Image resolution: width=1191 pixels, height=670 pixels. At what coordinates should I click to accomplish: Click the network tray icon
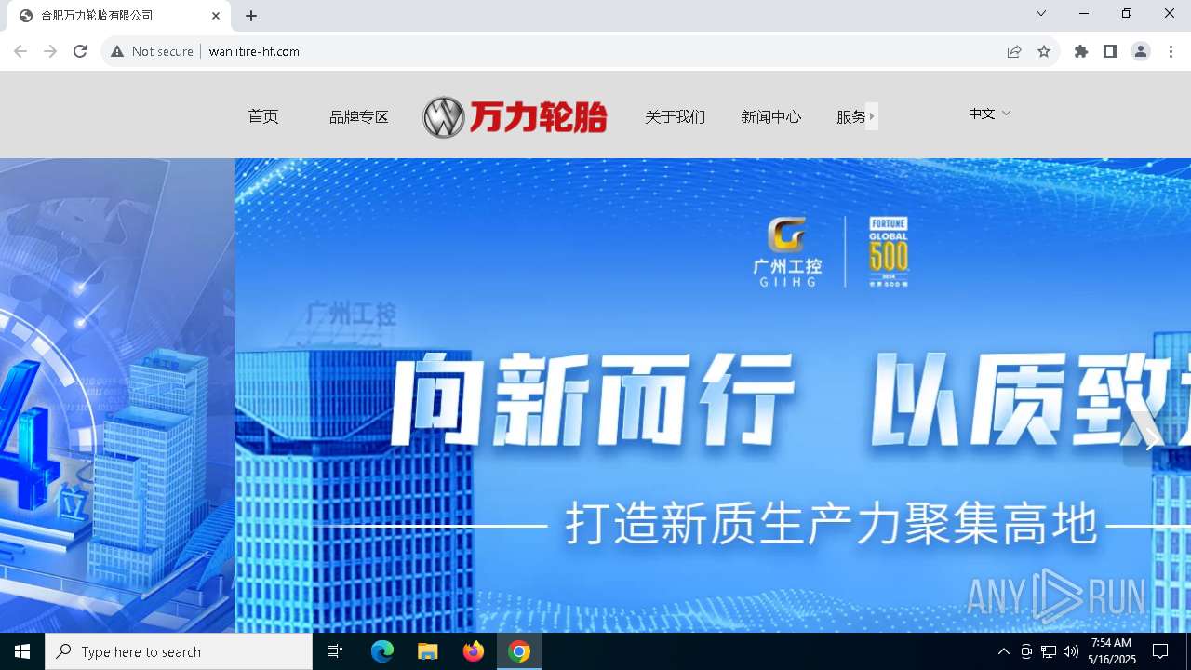[1049, 651]
